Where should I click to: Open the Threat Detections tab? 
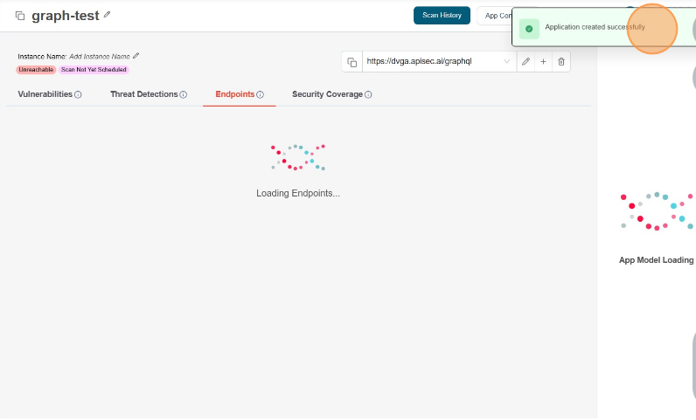143,94
